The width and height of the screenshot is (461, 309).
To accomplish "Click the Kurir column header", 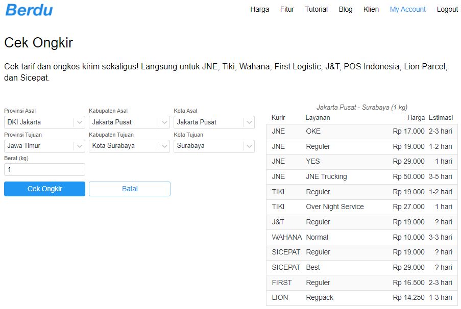I will [278, 118].
